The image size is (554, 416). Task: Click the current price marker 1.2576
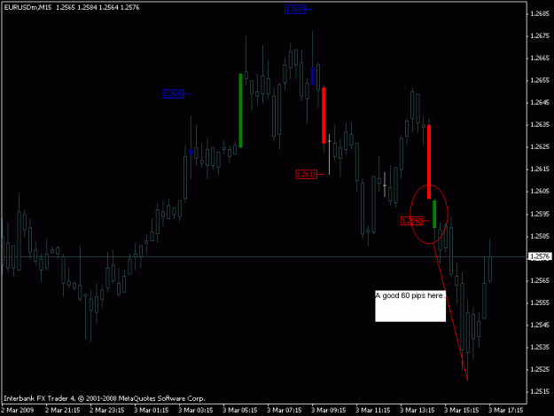click(x=540, y=256)
